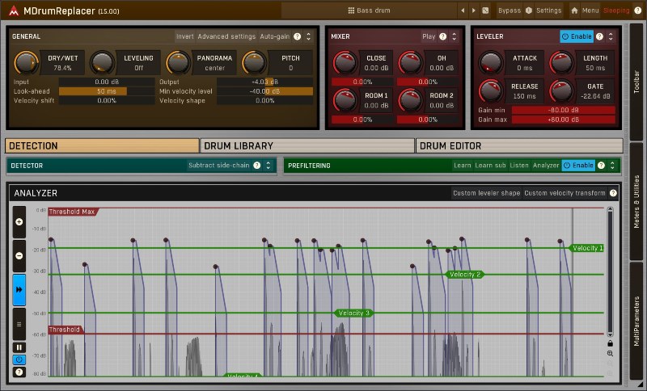Click the magnifier icon under the lock

point(610,353)
